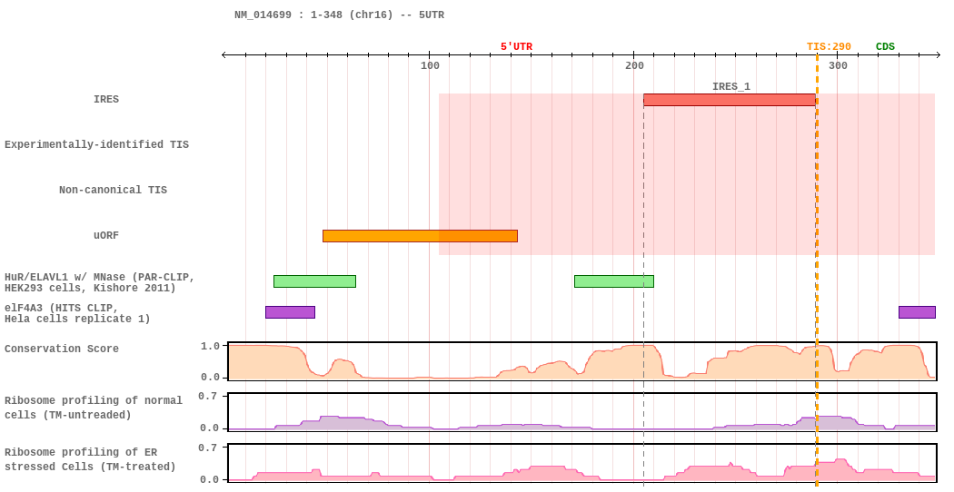
Task: Click the left purple eIF4A3 binding bar
Action: click(290, 312)
